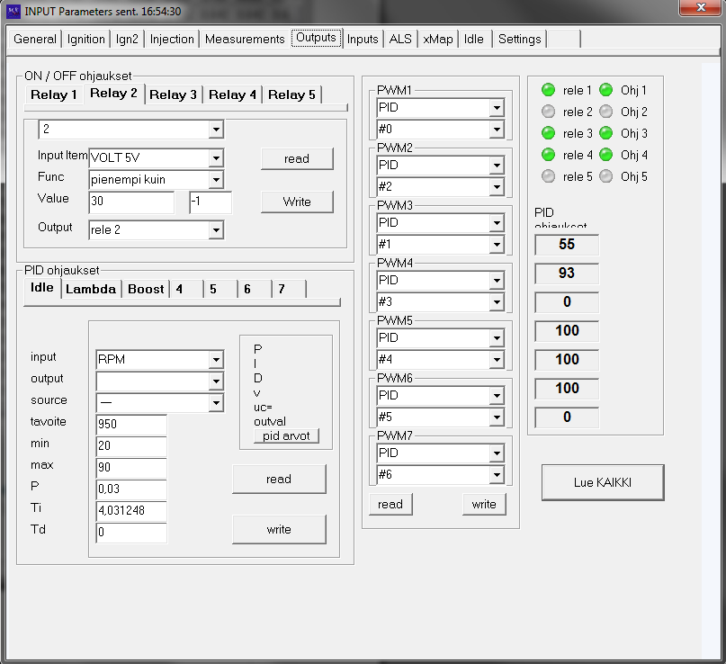The height and width of the screenshot is (664, 726).
Task: Click the green Ohj 1 status indicator
Action: point(606,90)
